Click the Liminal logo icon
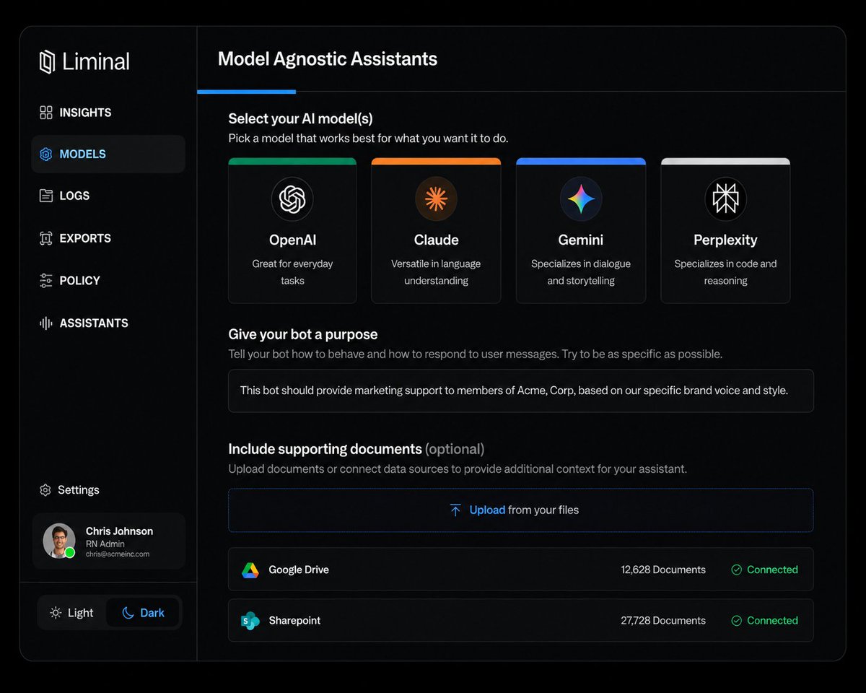The height and width of the screenshot is (693, 866). [47, 62]
